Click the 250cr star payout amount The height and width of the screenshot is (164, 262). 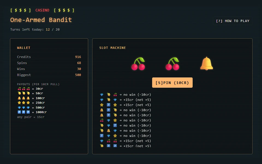coord(40,102)
